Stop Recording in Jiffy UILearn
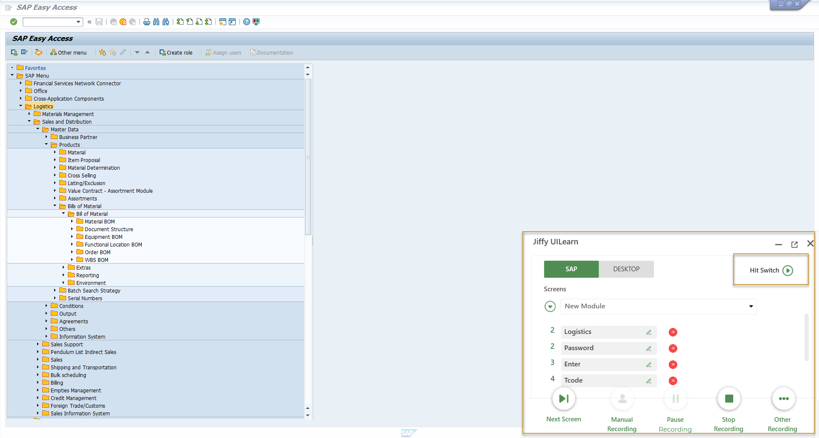 pyautogui.click(x=729, y=399)
